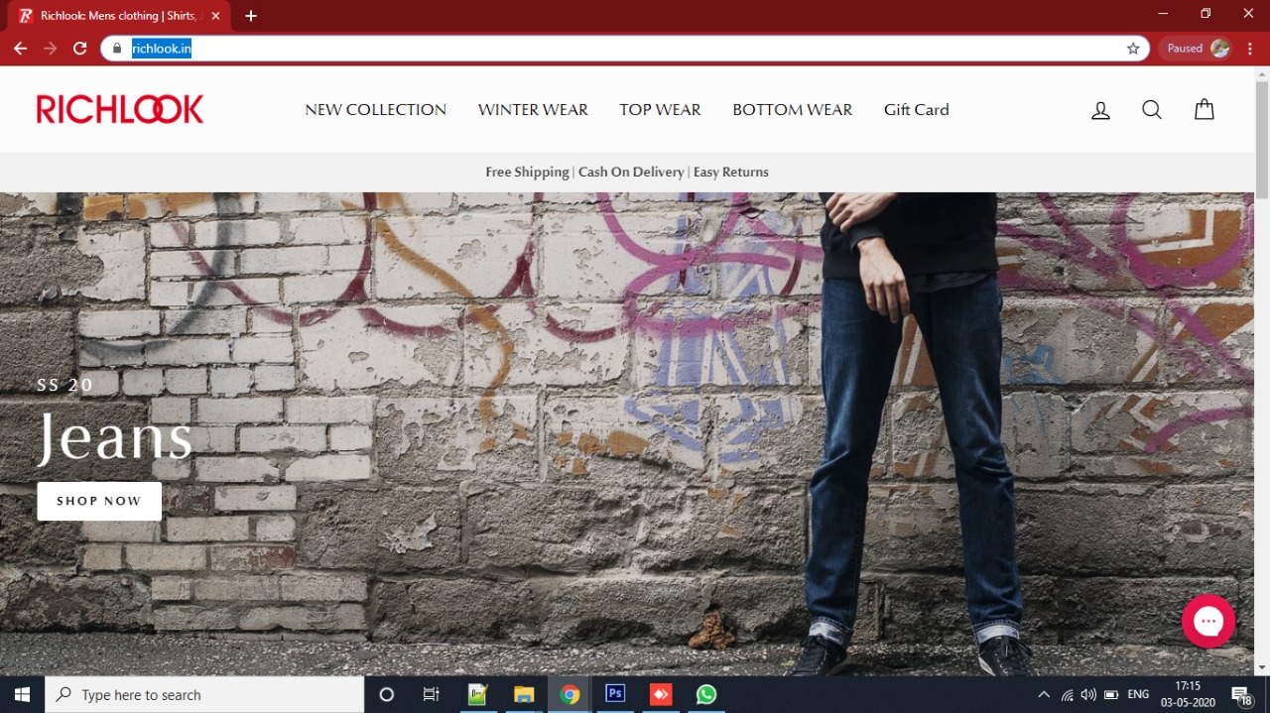Select the Richlook browser tab
Screen dimensions: 1270x713
click(x=119, y=16)
